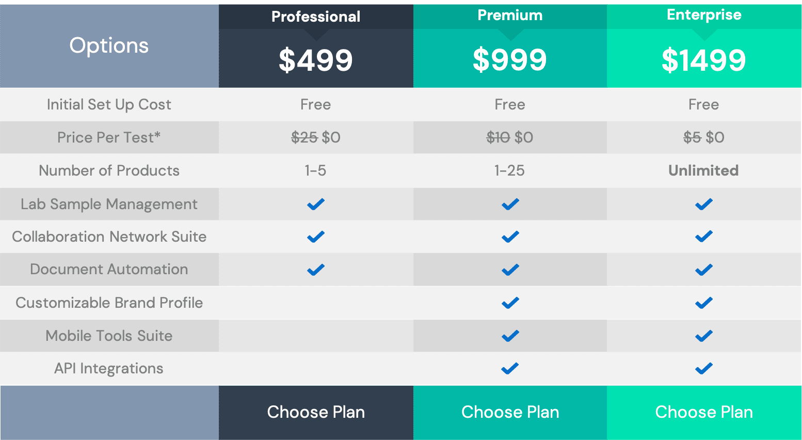Select the Premium plan header
This screenshot has width=802, height=440.
click(510, 15)
